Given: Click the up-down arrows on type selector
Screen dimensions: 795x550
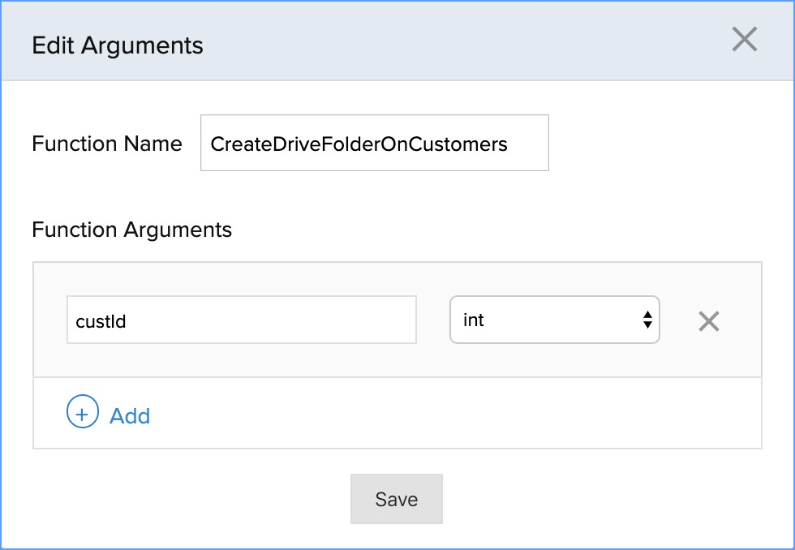Looking at the screenshot, I should coord(647,320).
